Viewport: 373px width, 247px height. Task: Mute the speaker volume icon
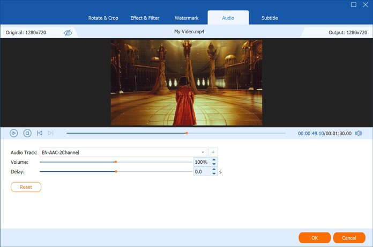pos(359,133)
